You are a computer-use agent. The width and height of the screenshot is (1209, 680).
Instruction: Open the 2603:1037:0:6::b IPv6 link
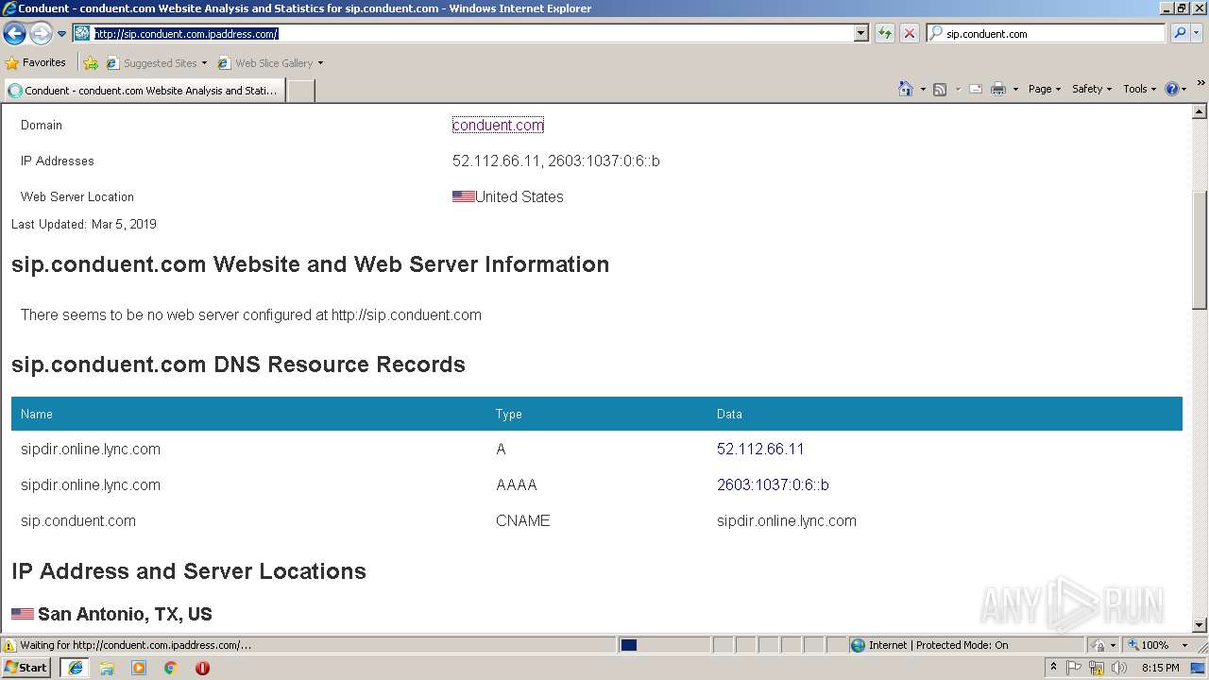click(773, 484)
